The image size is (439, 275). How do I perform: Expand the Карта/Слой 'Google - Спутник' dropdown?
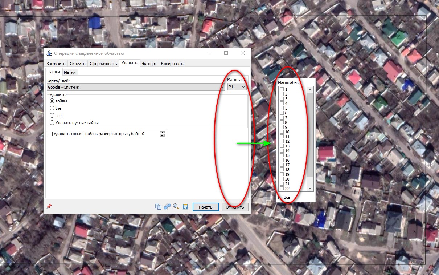(x=222, y=87)
